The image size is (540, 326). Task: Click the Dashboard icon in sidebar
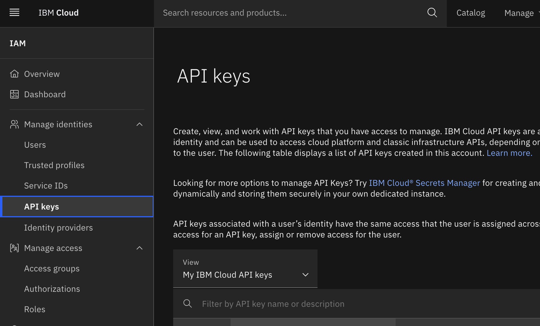click(14, 94)
